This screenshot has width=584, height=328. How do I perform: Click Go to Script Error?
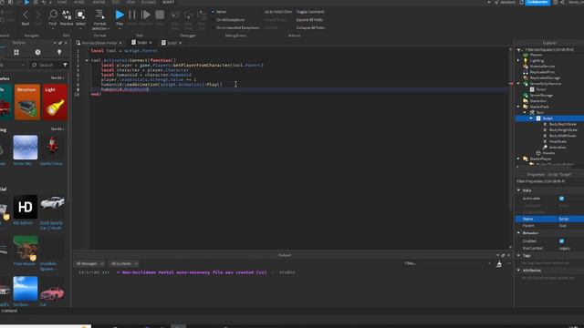click(x=278, y=12)
